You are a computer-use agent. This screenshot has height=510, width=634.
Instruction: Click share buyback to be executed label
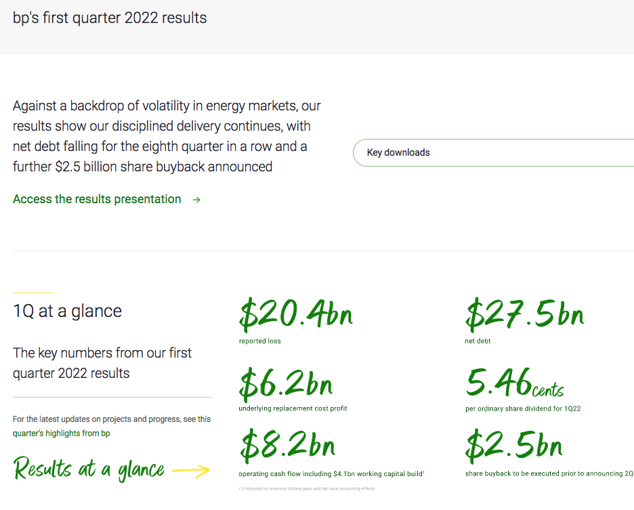coord(549,473)
